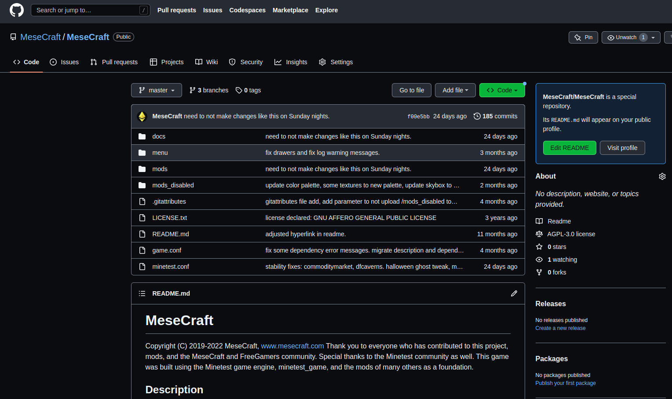Open Create a new release link
The width and height of the screenshot is (672, 399).
(x=560, y=328)
